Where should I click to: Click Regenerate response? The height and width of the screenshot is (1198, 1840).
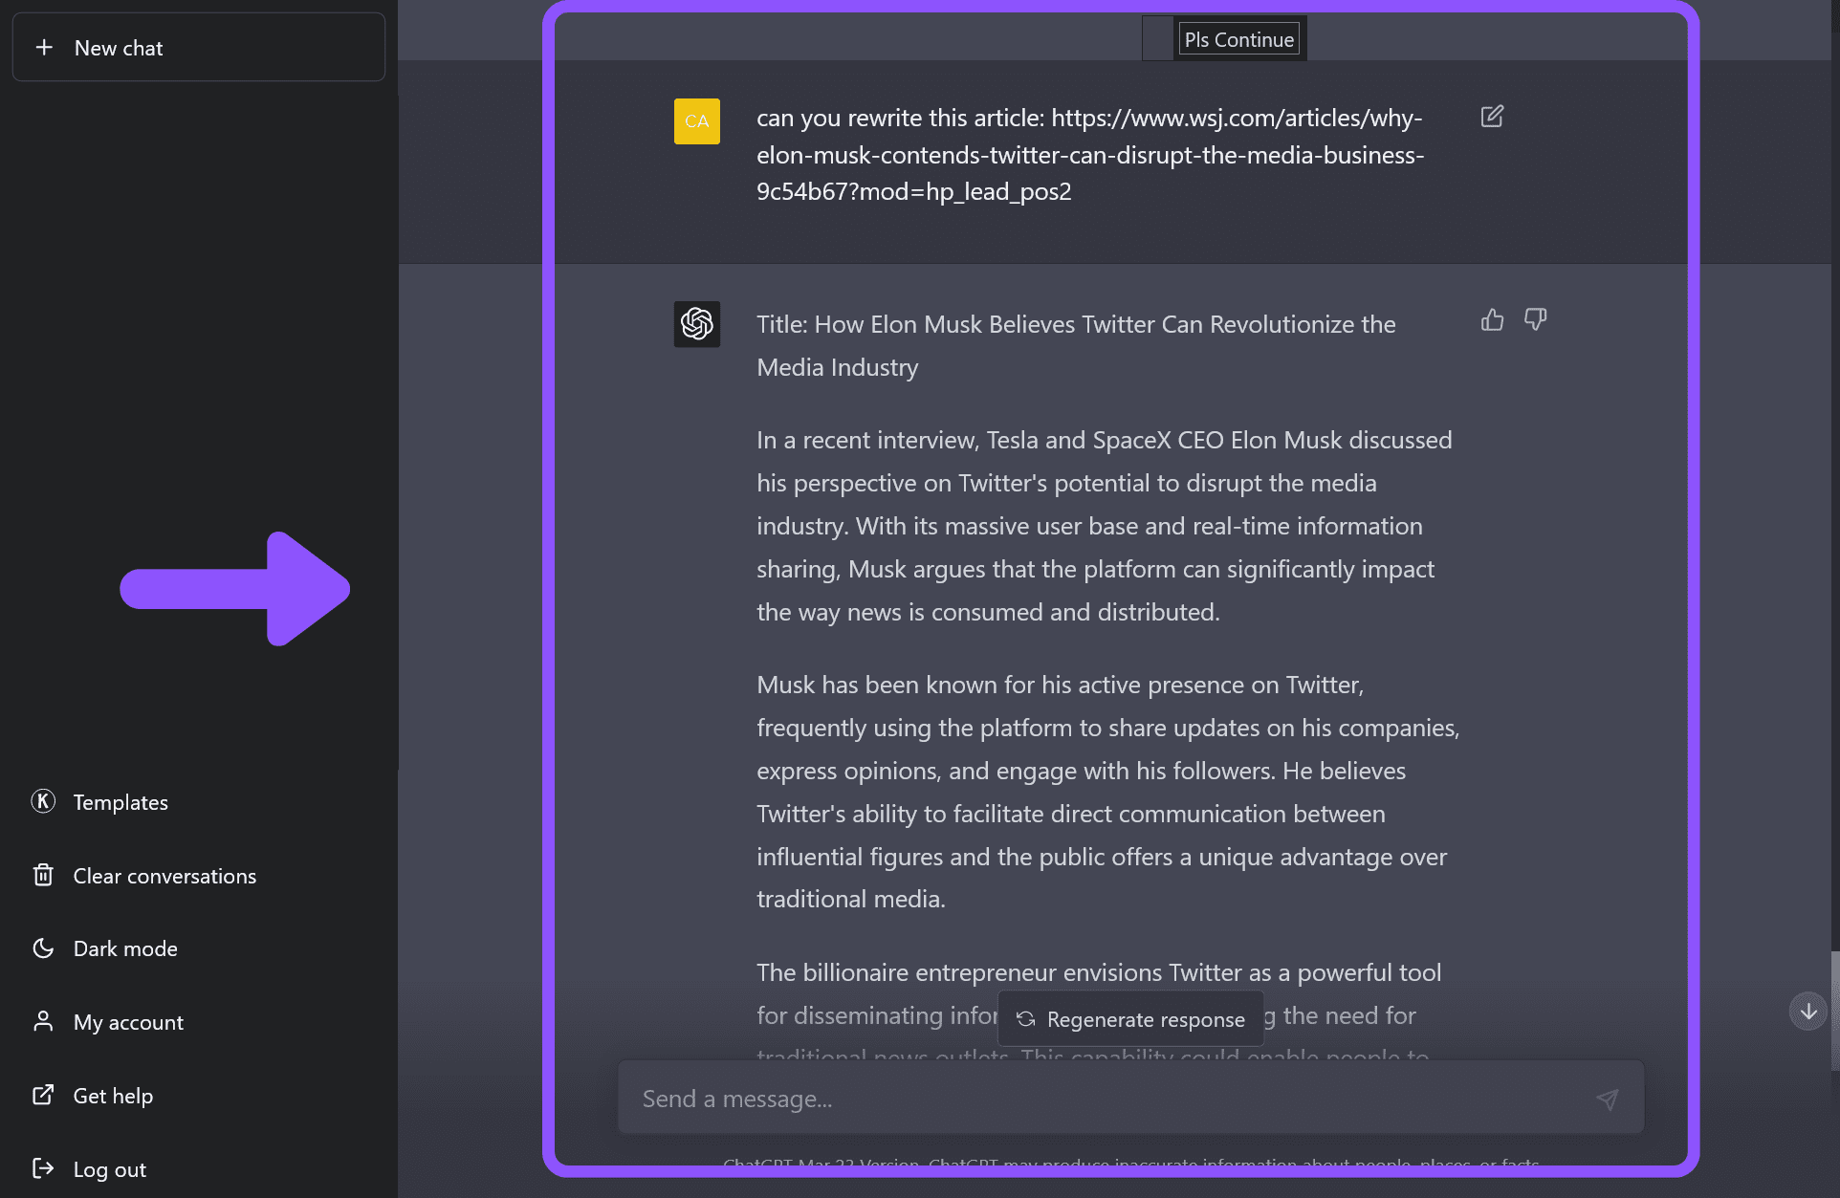[1129, 1019]
